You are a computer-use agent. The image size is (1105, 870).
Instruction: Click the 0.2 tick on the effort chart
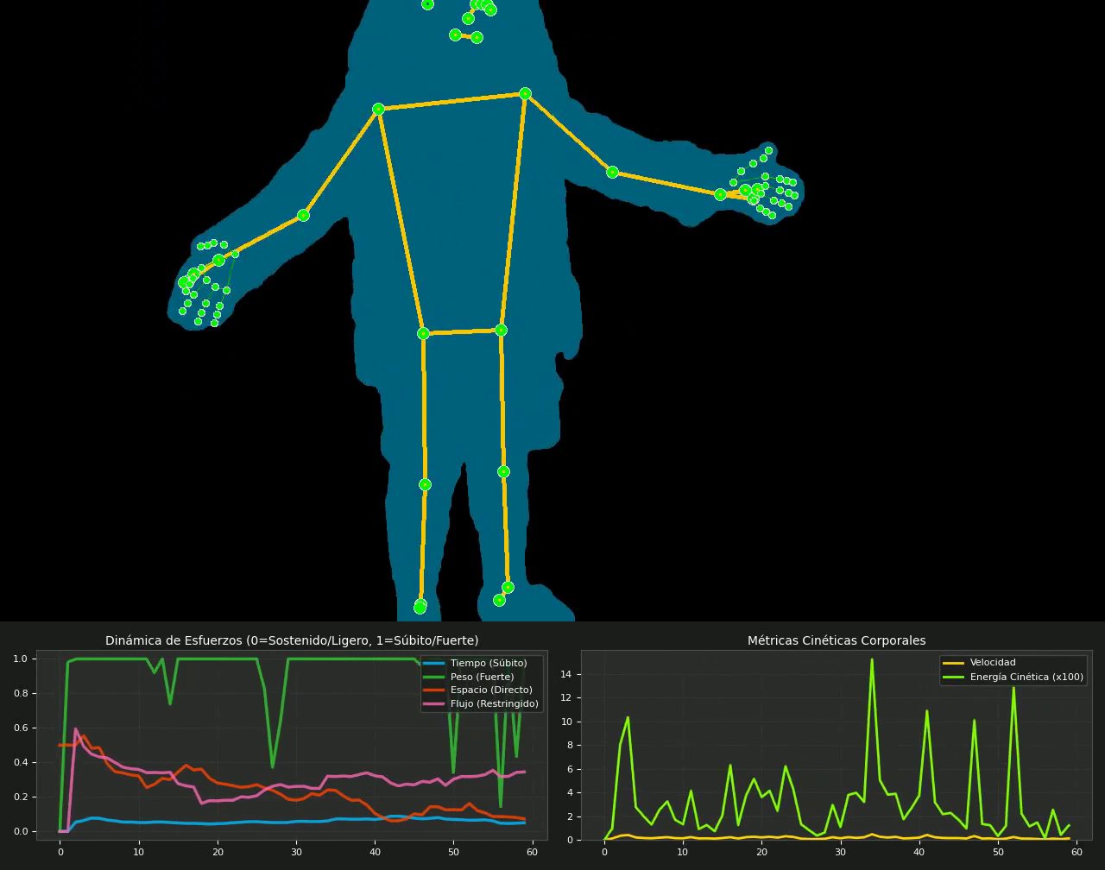point(20,797)
